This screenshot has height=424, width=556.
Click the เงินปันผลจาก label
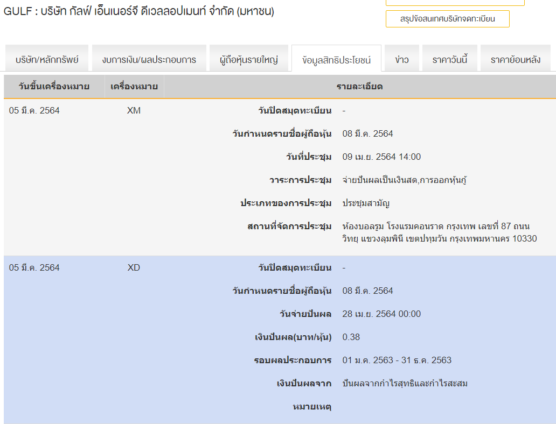[304, 383]
